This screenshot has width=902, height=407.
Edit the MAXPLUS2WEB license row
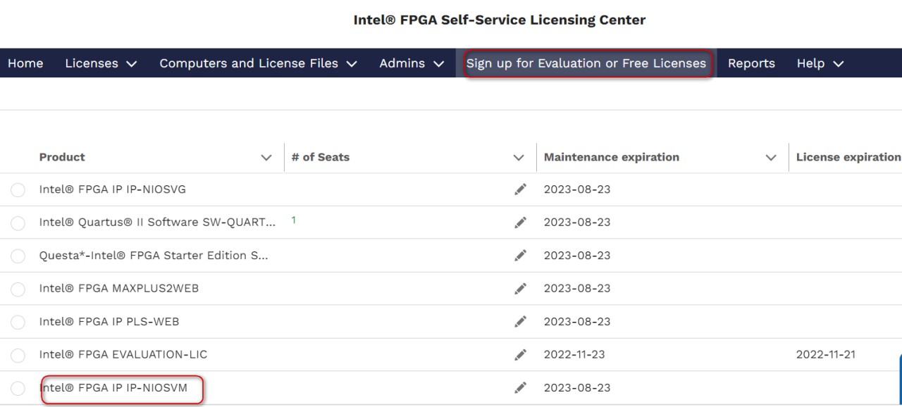point(521,289)
